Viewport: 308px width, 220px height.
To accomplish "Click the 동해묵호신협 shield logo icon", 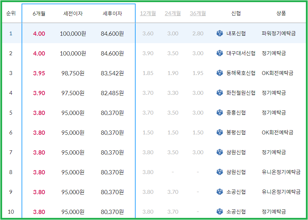I will pyautogui.click(x=219, y=73).
